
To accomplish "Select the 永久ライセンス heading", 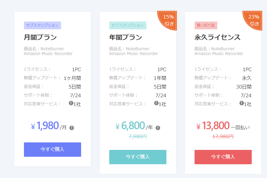I will point(218,37).
